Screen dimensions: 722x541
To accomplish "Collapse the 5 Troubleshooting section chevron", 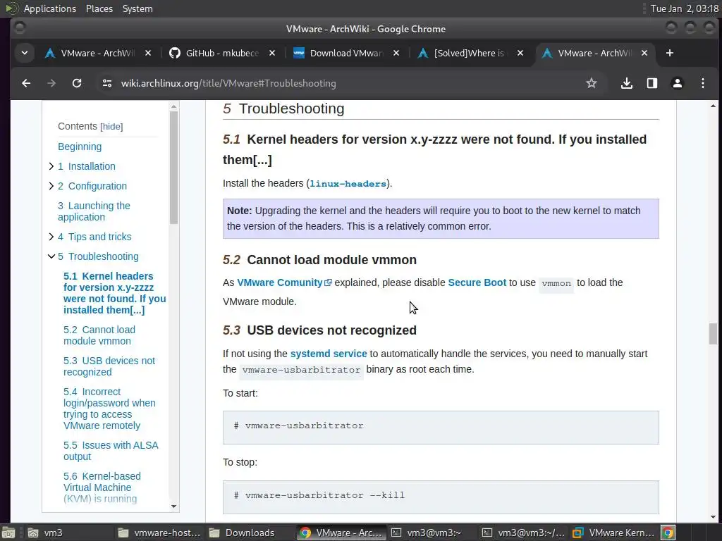I will [x=51, y=256].
